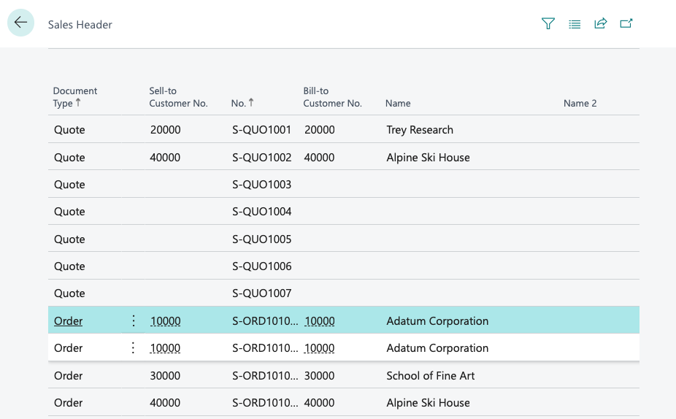Screen dimensions: 676x419
Task: Sort by Document Type column header
Action: pyautogui.click(x=75, y=97)
